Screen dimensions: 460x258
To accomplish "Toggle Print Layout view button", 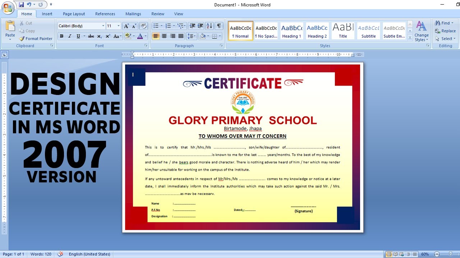I will (x=388, y=254).
